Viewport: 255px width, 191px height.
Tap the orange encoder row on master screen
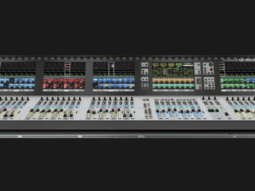[x=173, y=81]
